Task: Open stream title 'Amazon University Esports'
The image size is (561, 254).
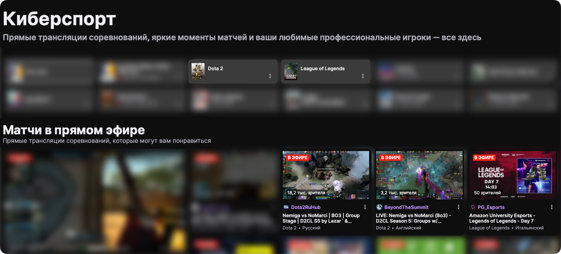Action: [502, 218]
